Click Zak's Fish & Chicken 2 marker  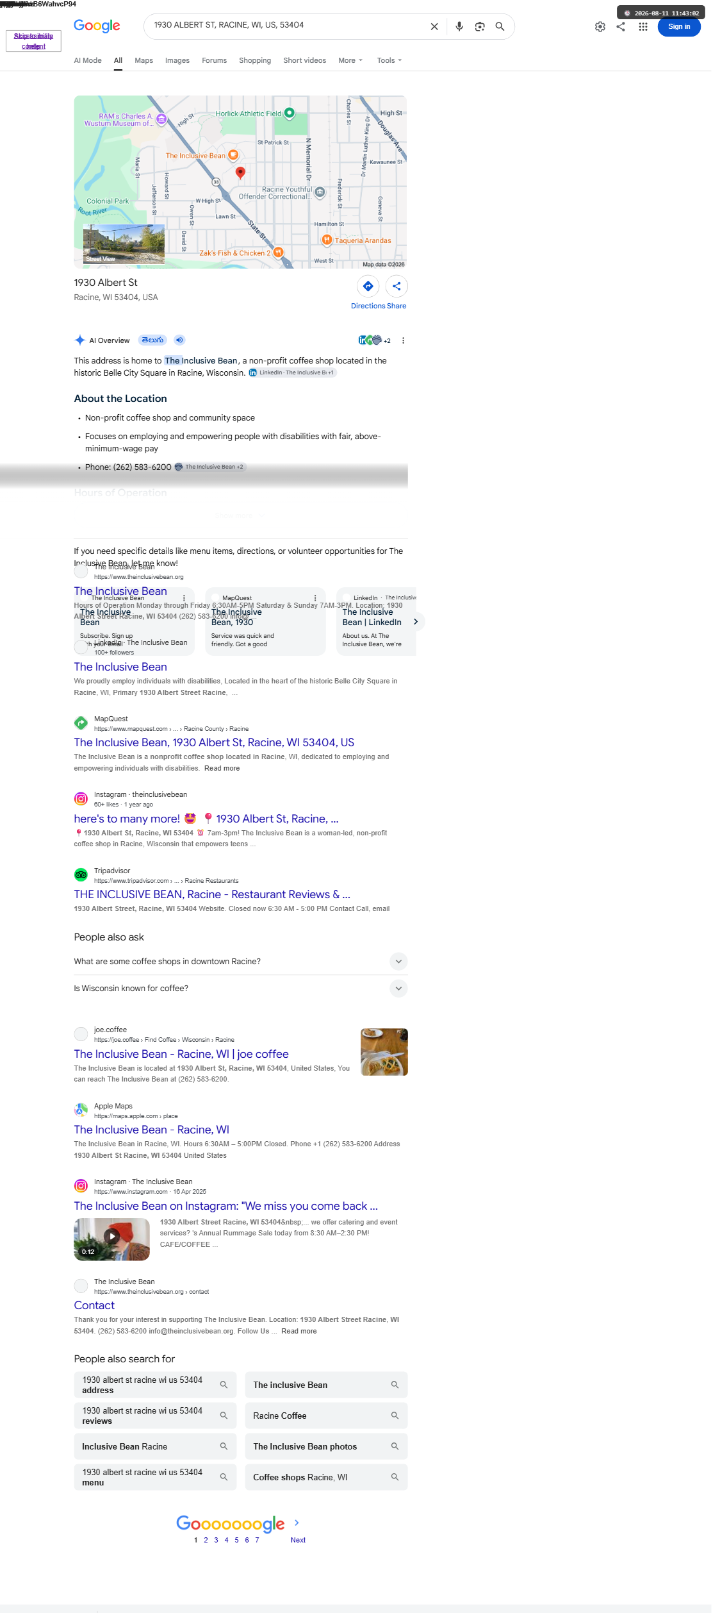point(279,253)
